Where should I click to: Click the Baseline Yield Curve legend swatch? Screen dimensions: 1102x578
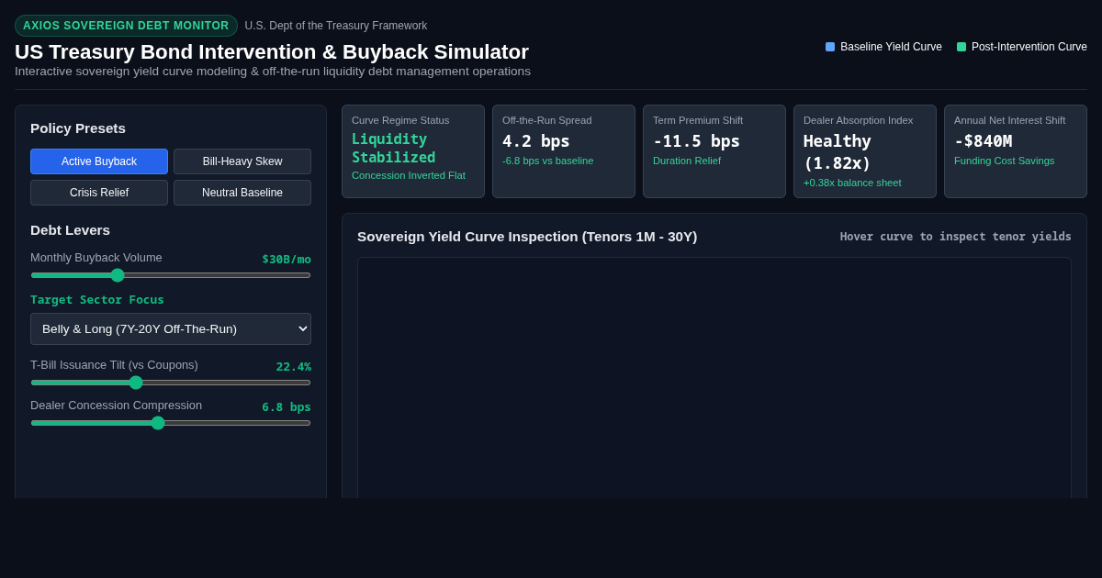(x=830, y=47)
